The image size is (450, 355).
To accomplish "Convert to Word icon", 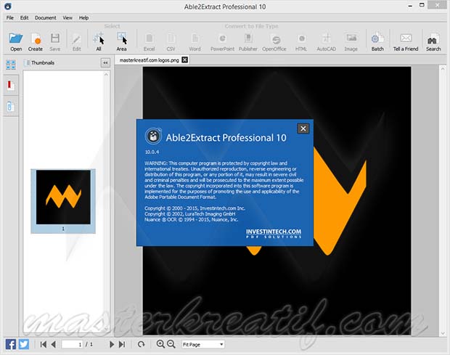I will point(195,41).
